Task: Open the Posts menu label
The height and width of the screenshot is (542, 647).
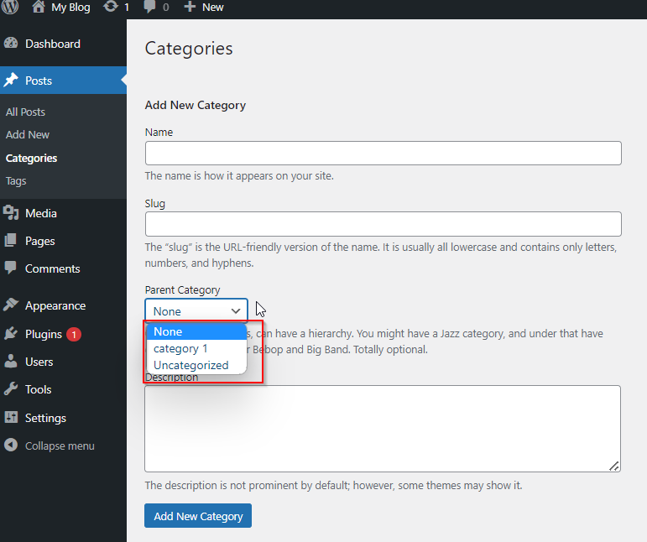Action: click(39, 81)
